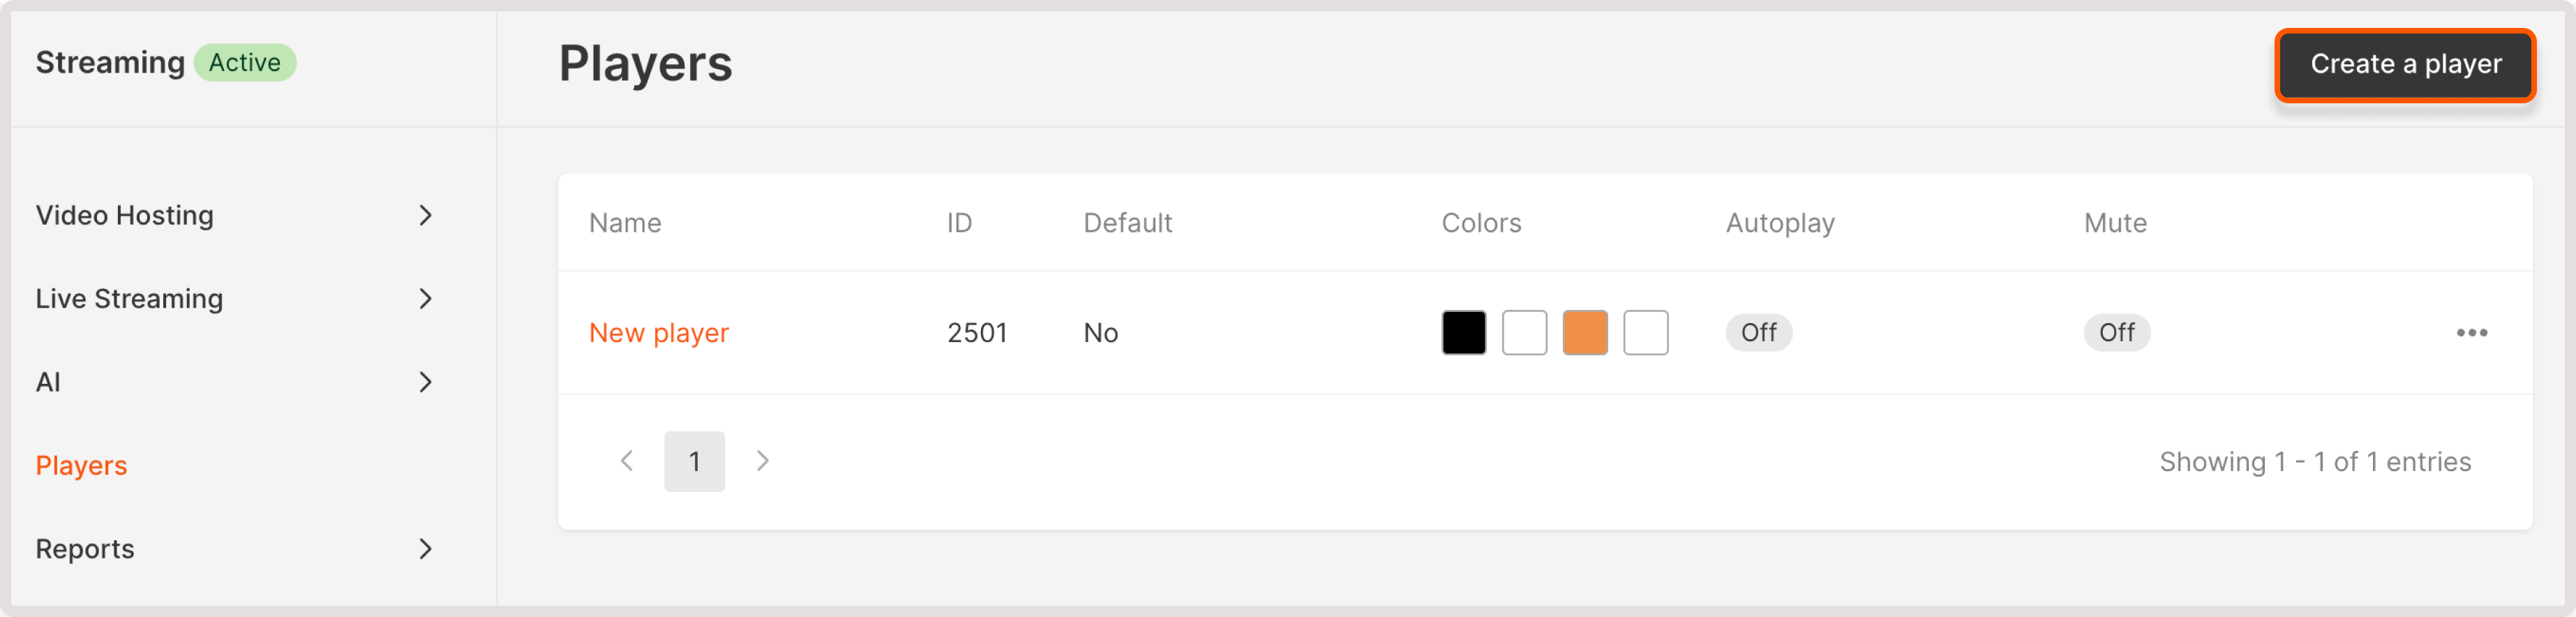Open the New player link
The image size is (2576, 617).
pos(658,333)
